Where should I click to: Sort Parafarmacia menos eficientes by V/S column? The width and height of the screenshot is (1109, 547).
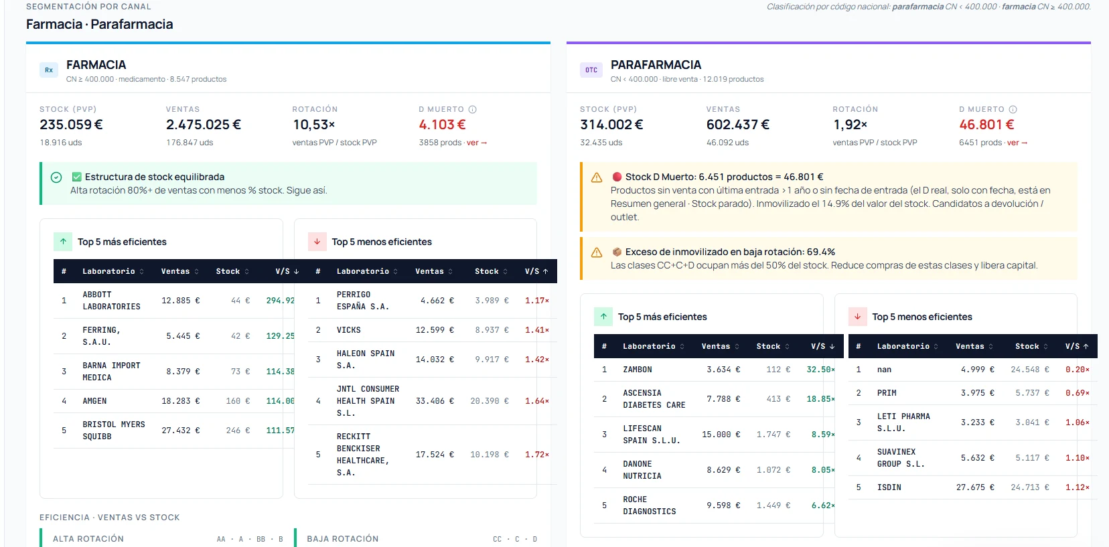(x=1077, y=346)
